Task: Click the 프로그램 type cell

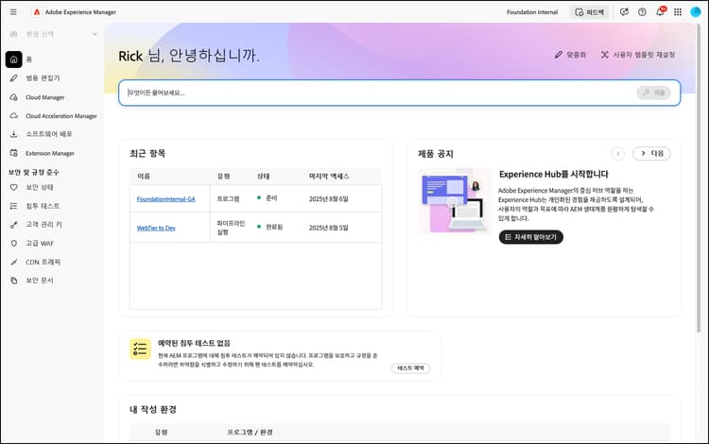Action: (228, 199)
